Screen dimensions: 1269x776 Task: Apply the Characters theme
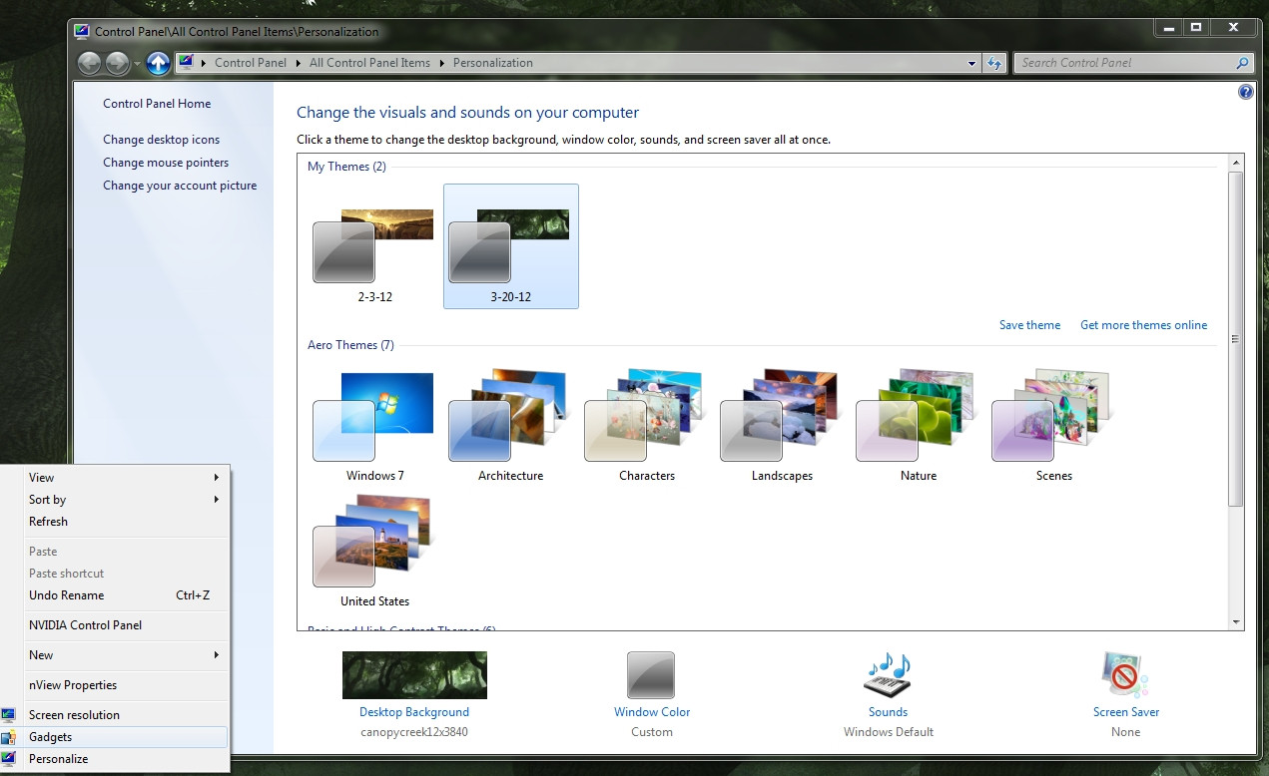pos(646,426)
